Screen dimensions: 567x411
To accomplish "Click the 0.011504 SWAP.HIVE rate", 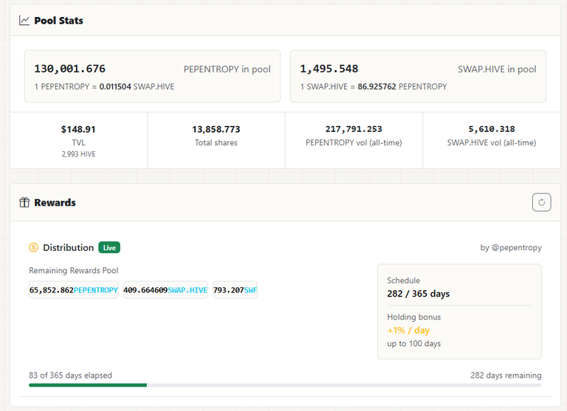I will pyautogui.click(x=137, y=87).
